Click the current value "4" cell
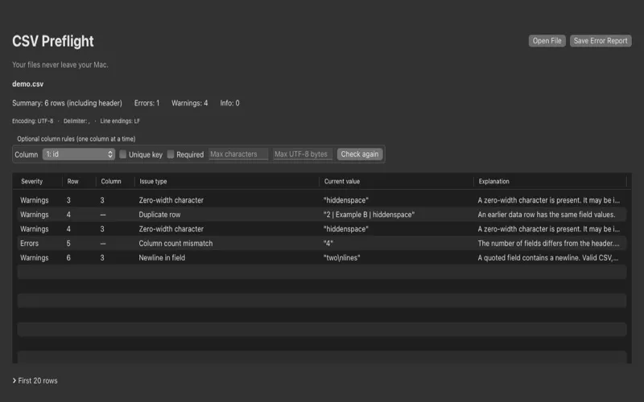The image size is (644, 402). 328,244
